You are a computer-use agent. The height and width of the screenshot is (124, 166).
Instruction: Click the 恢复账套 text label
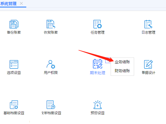51,32
